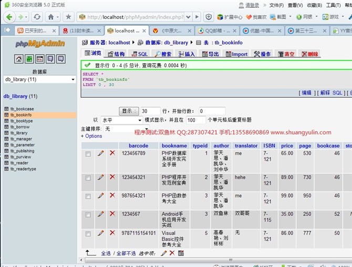
Task: Open address bar history dropdown arrow
Action: click(x=189, y=17)
